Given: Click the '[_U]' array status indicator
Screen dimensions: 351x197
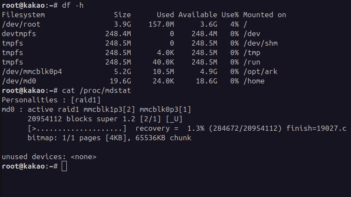Looking at the screenshot, I should click(x=174, y=119).
